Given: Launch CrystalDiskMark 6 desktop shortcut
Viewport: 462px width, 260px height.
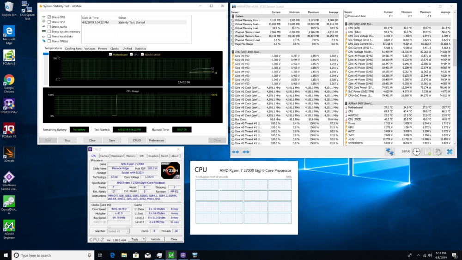Looking at the screenshot, I should [9, 205].
